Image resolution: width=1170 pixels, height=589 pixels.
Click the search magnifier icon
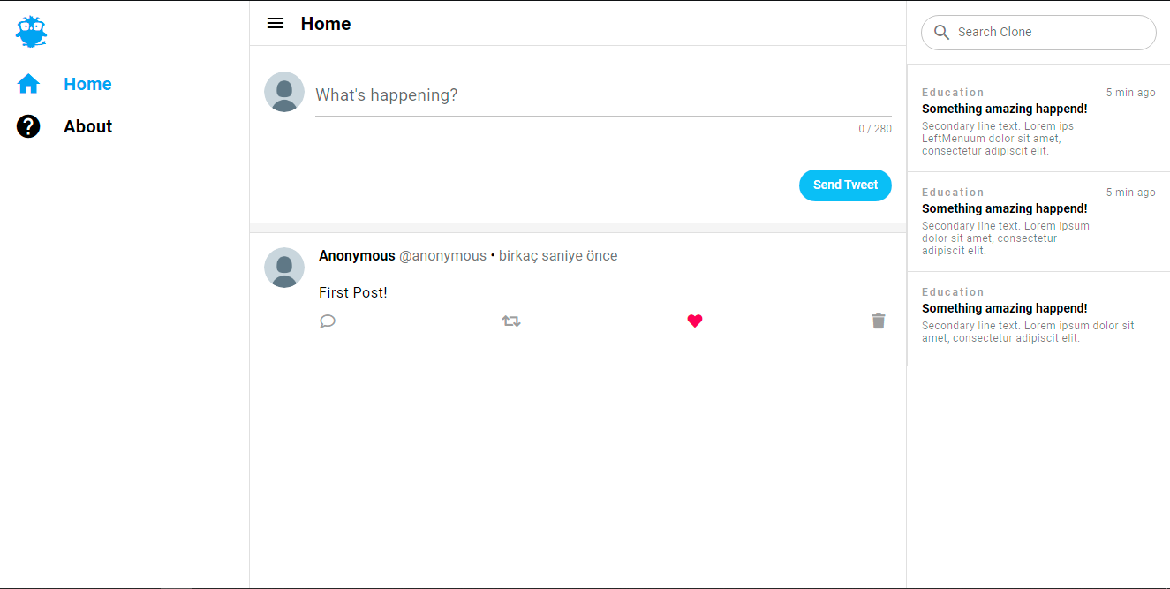pos(941,33)
